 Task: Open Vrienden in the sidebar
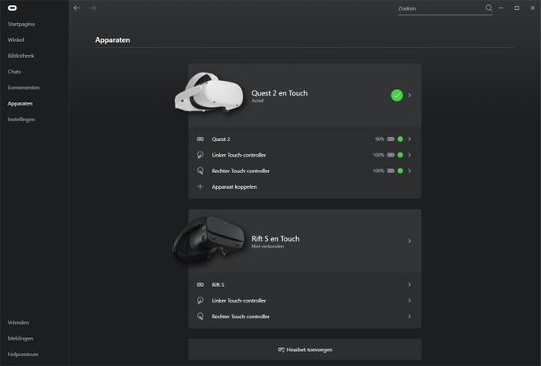click(x=18, y=322)
